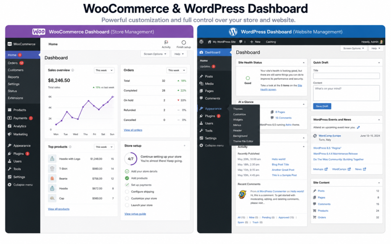Click the New plus item in admin bar

click(x=255, y=42)
